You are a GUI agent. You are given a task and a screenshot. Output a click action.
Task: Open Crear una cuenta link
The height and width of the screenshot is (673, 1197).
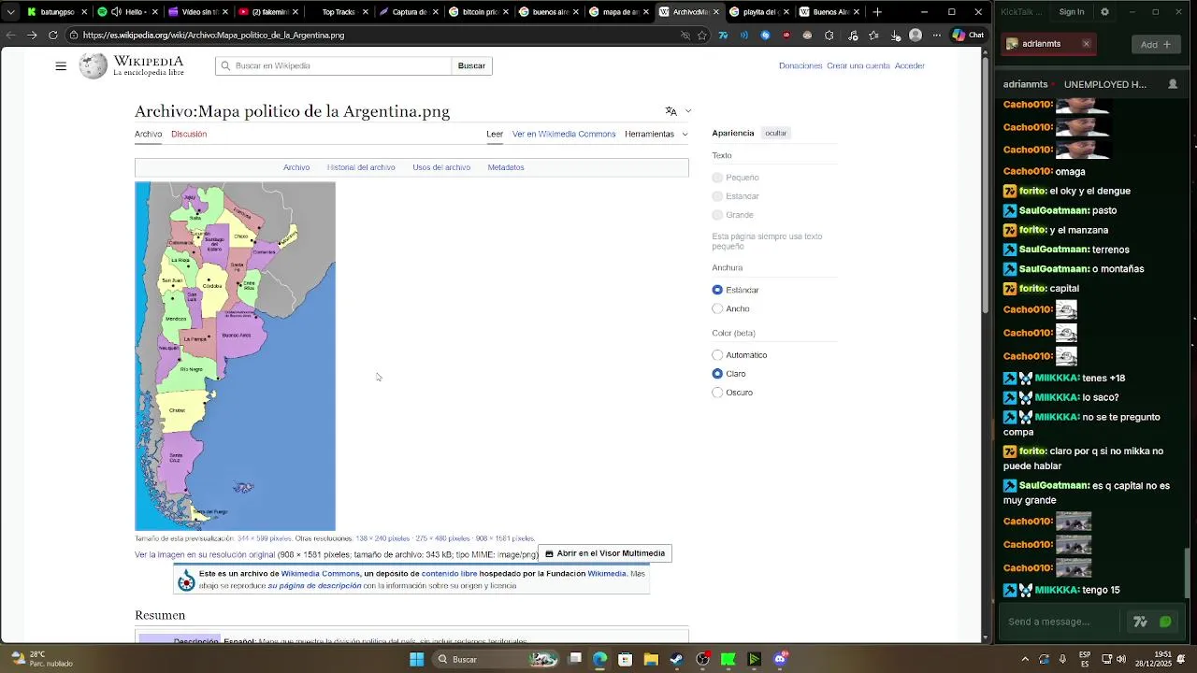858,65
